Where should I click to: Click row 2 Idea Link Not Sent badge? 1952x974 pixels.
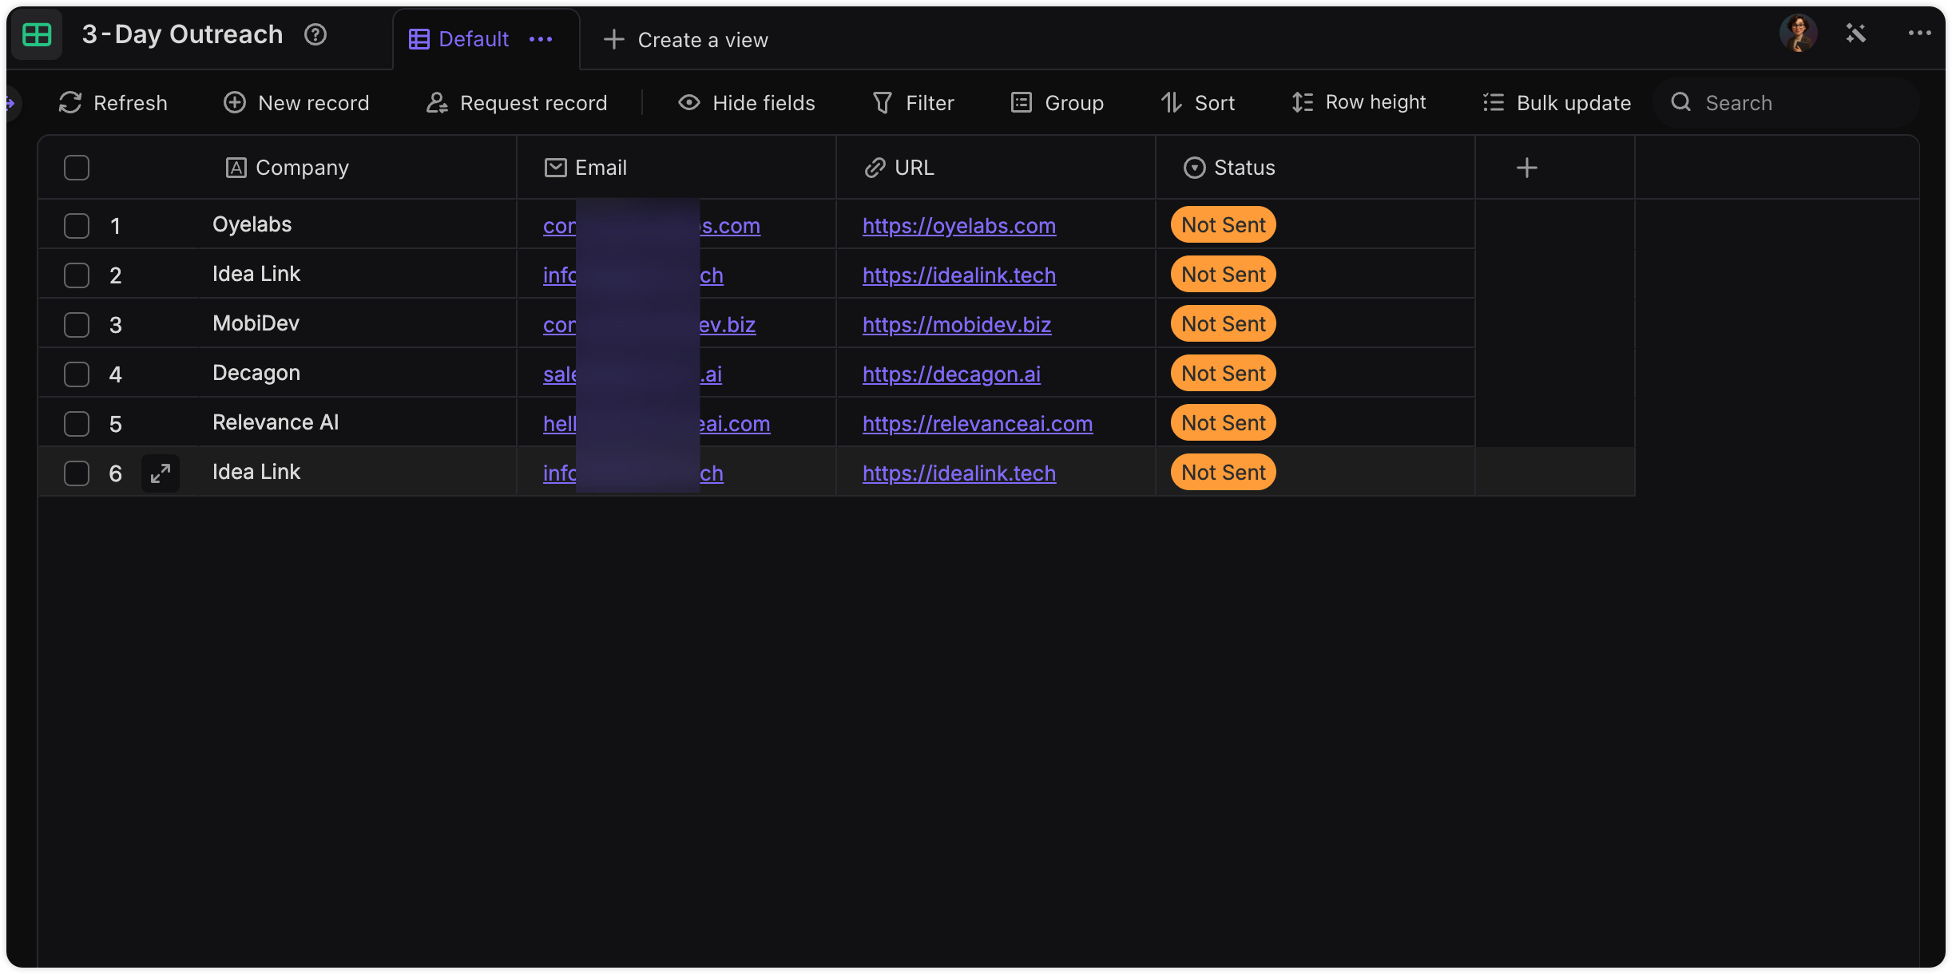click(x=1223, y=275)
